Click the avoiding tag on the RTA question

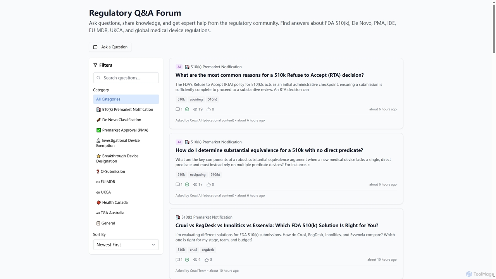coord(196,100)
